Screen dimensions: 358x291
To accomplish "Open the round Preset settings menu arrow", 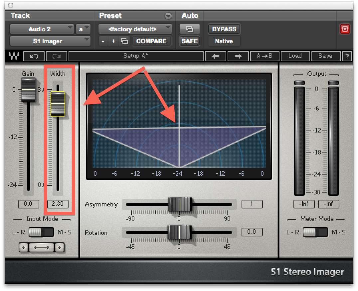I will tap(168, 16).
